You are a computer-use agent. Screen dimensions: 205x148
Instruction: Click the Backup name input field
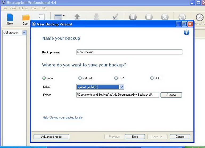tap(129, 52)
